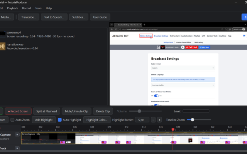
Task: Click the round play button in the station bar
Action: (183, 47)
